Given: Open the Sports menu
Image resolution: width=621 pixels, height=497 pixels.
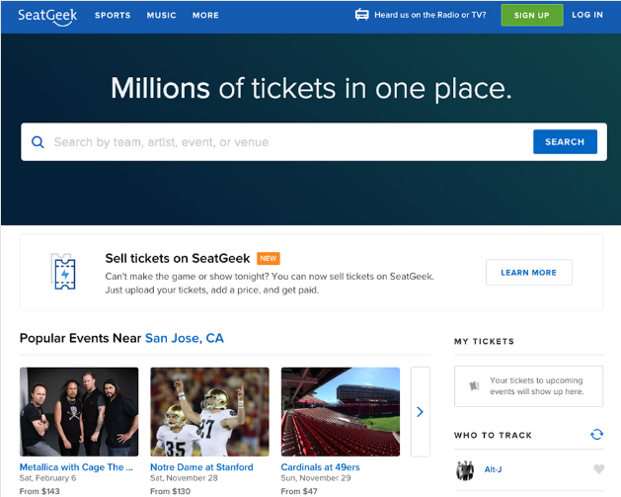Looking at the screenshot, I should point(113,16).
